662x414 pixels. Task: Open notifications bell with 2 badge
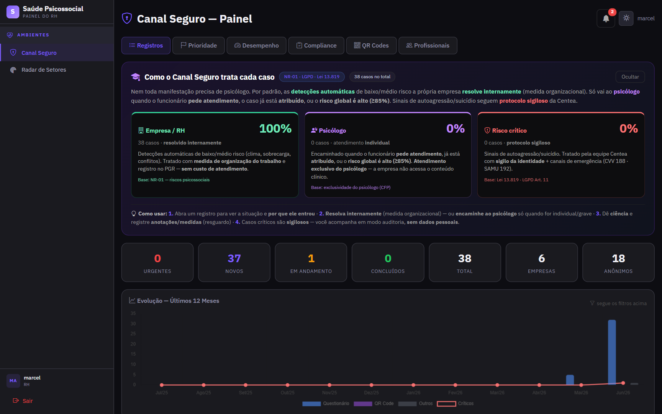point(606,18)
